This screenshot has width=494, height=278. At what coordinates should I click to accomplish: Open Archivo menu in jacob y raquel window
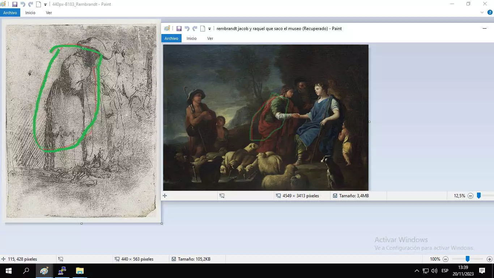(x=171, y=38)
